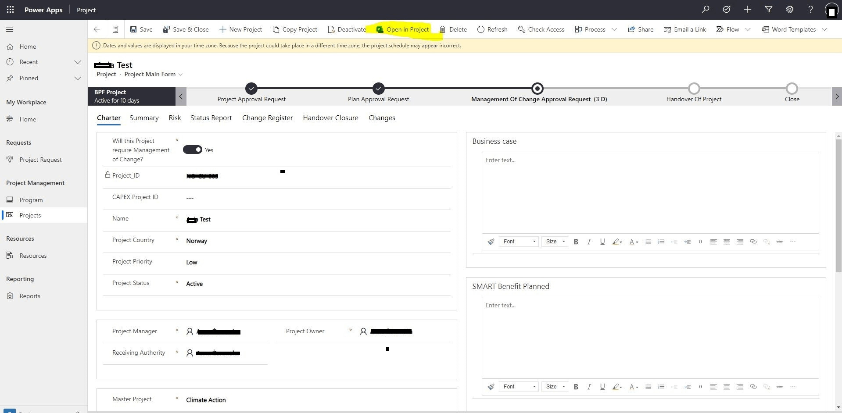Open font color picker in Business case
This screenshot has height=413, width=842.
click(x=634, y=242)
